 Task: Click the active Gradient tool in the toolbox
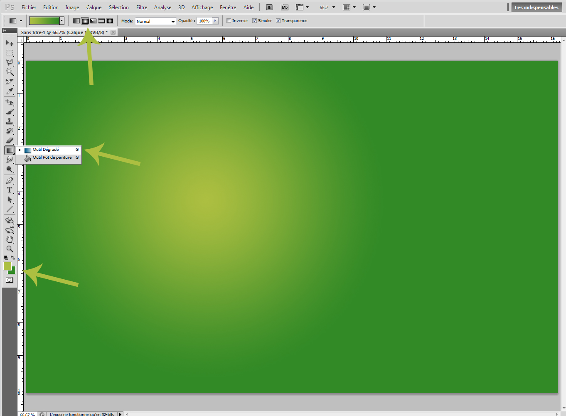[x=10, y=150]
